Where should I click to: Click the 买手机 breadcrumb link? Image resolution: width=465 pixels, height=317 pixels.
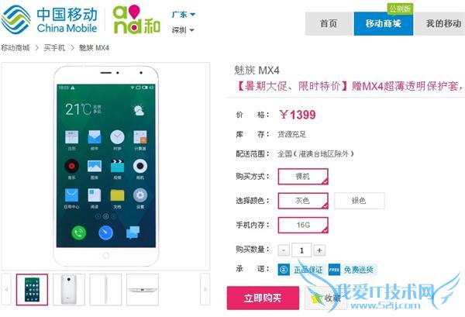54,48
